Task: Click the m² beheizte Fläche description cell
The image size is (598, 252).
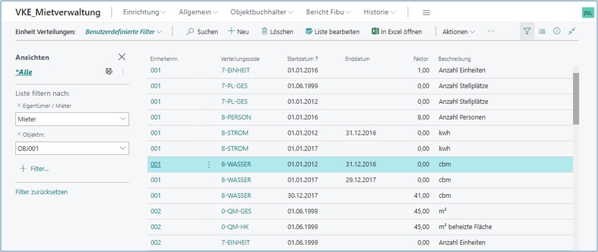Action: click(465, 227)
